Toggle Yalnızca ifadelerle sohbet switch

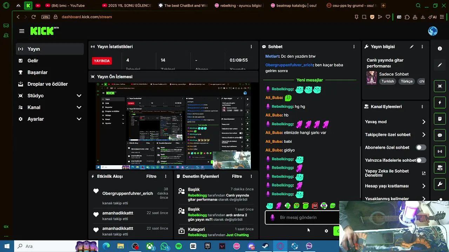click(421, 160)
